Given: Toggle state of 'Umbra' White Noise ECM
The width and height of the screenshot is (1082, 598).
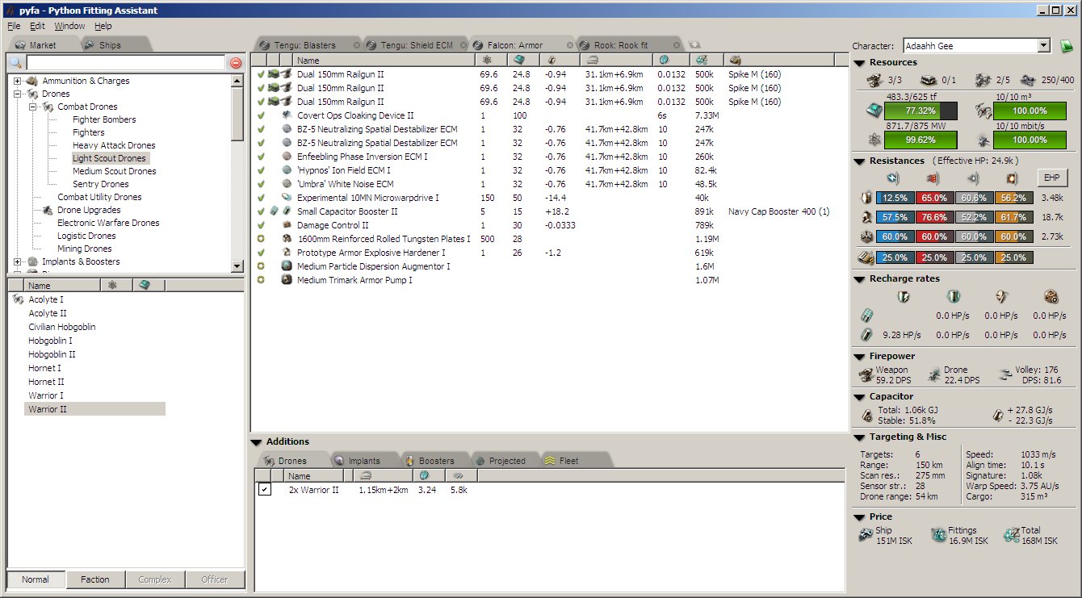Looking at the screenshot, I should 261,184.
